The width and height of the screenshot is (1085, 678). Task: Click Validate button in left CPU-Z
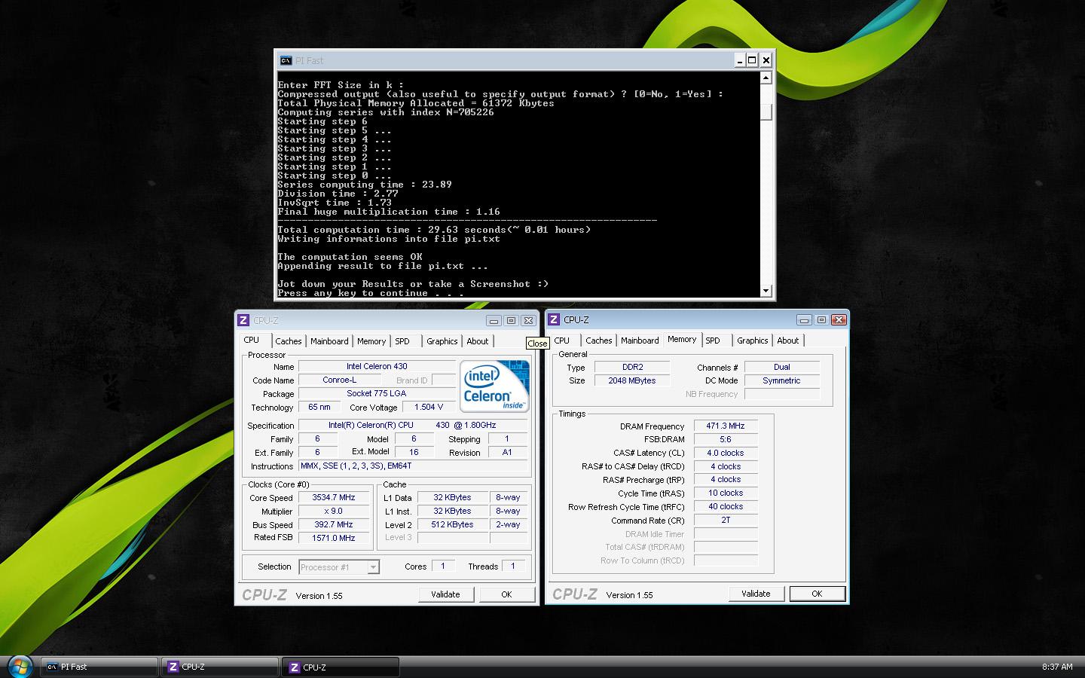click(445, 594)
